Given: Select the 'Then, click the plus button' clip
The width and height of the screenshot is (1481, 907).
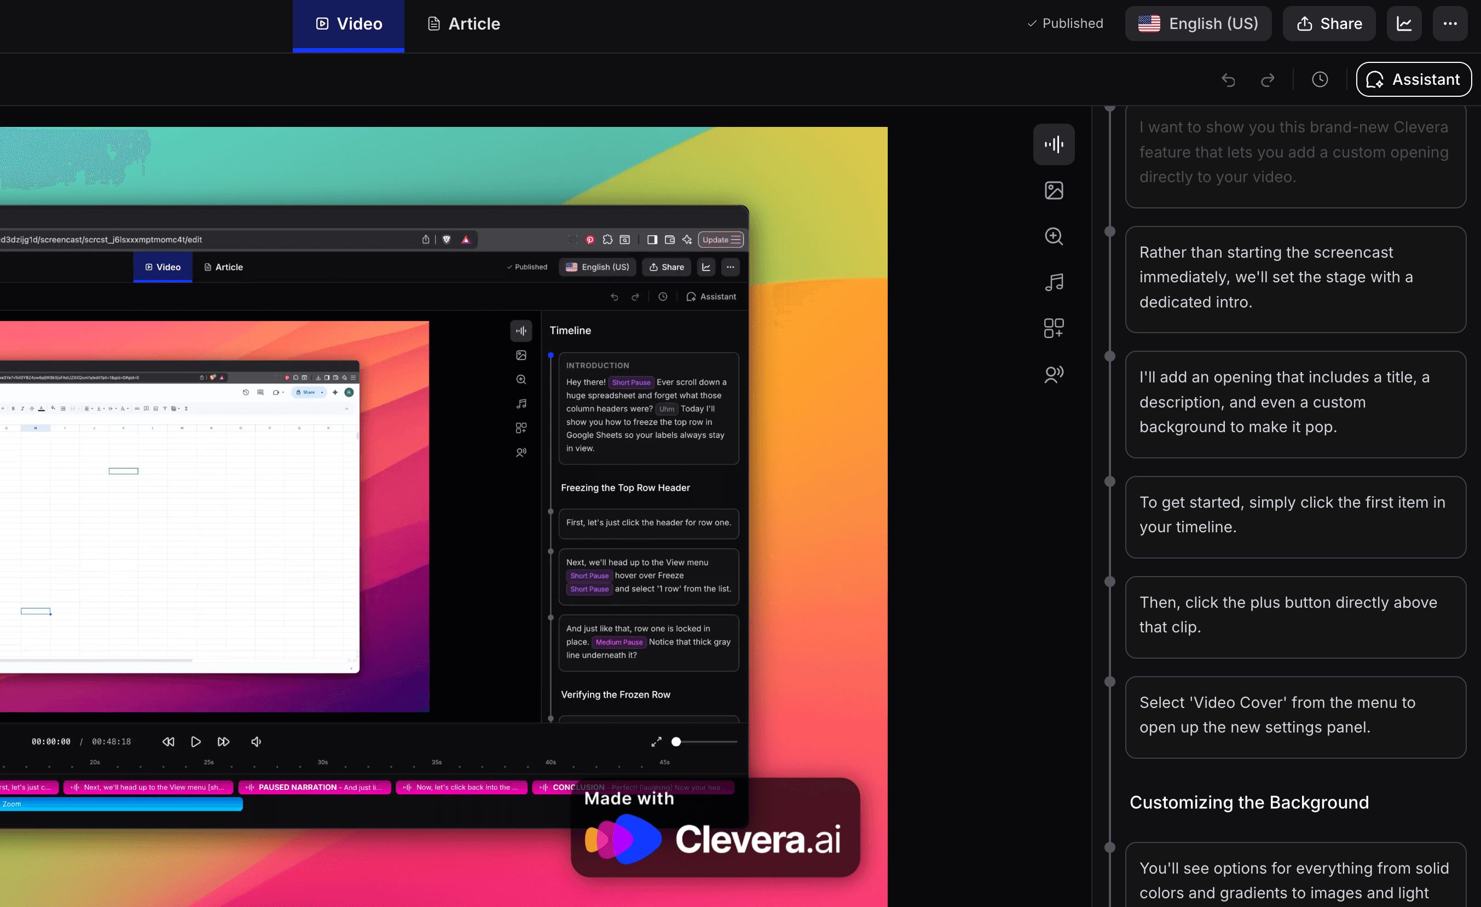Looking at the screenshot, I should pos(1295,614).
